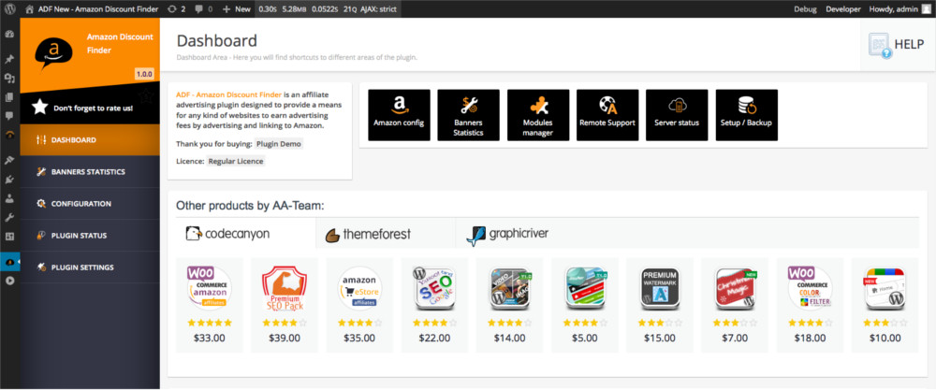
Task: Select DASHBOARD in plugin menu
Action: 90,140
